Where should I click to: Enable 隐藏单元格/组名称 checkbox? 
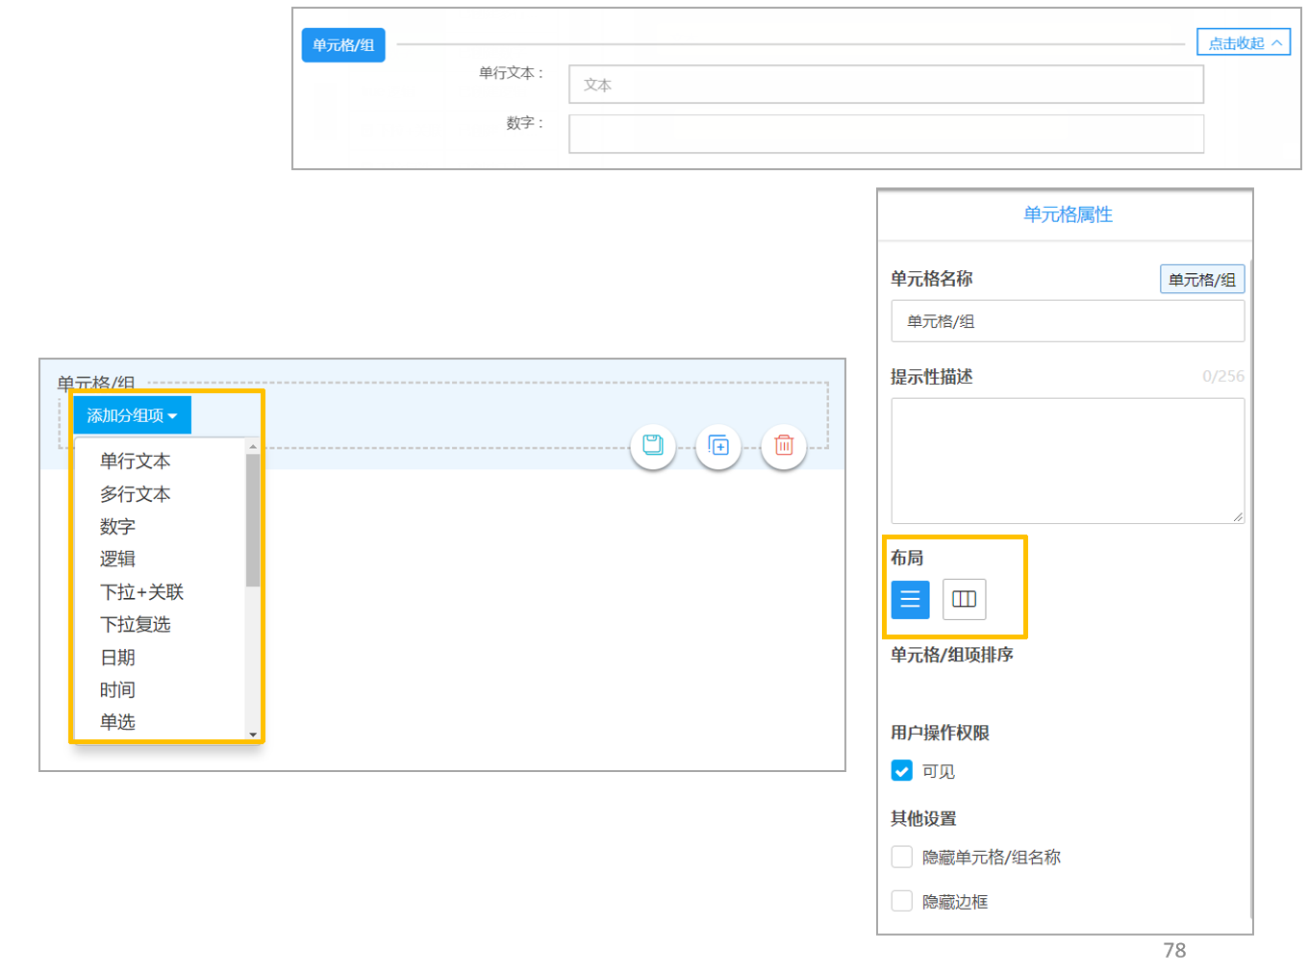pyautogui.click(x=902, y=857)
